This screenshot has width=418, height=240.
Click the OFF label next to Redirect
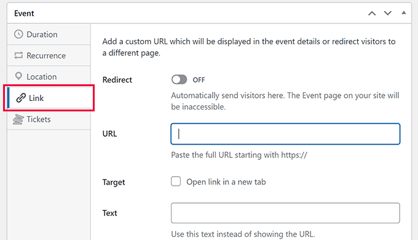point(199,80)
